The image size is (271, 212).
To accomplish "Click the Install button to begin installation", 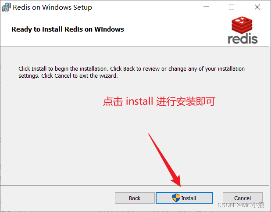I will tap(184, 198).
